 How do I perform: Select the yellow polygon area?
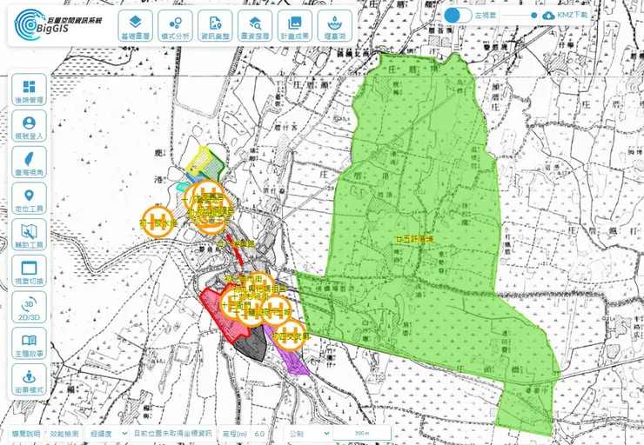(x=197, y=161)
